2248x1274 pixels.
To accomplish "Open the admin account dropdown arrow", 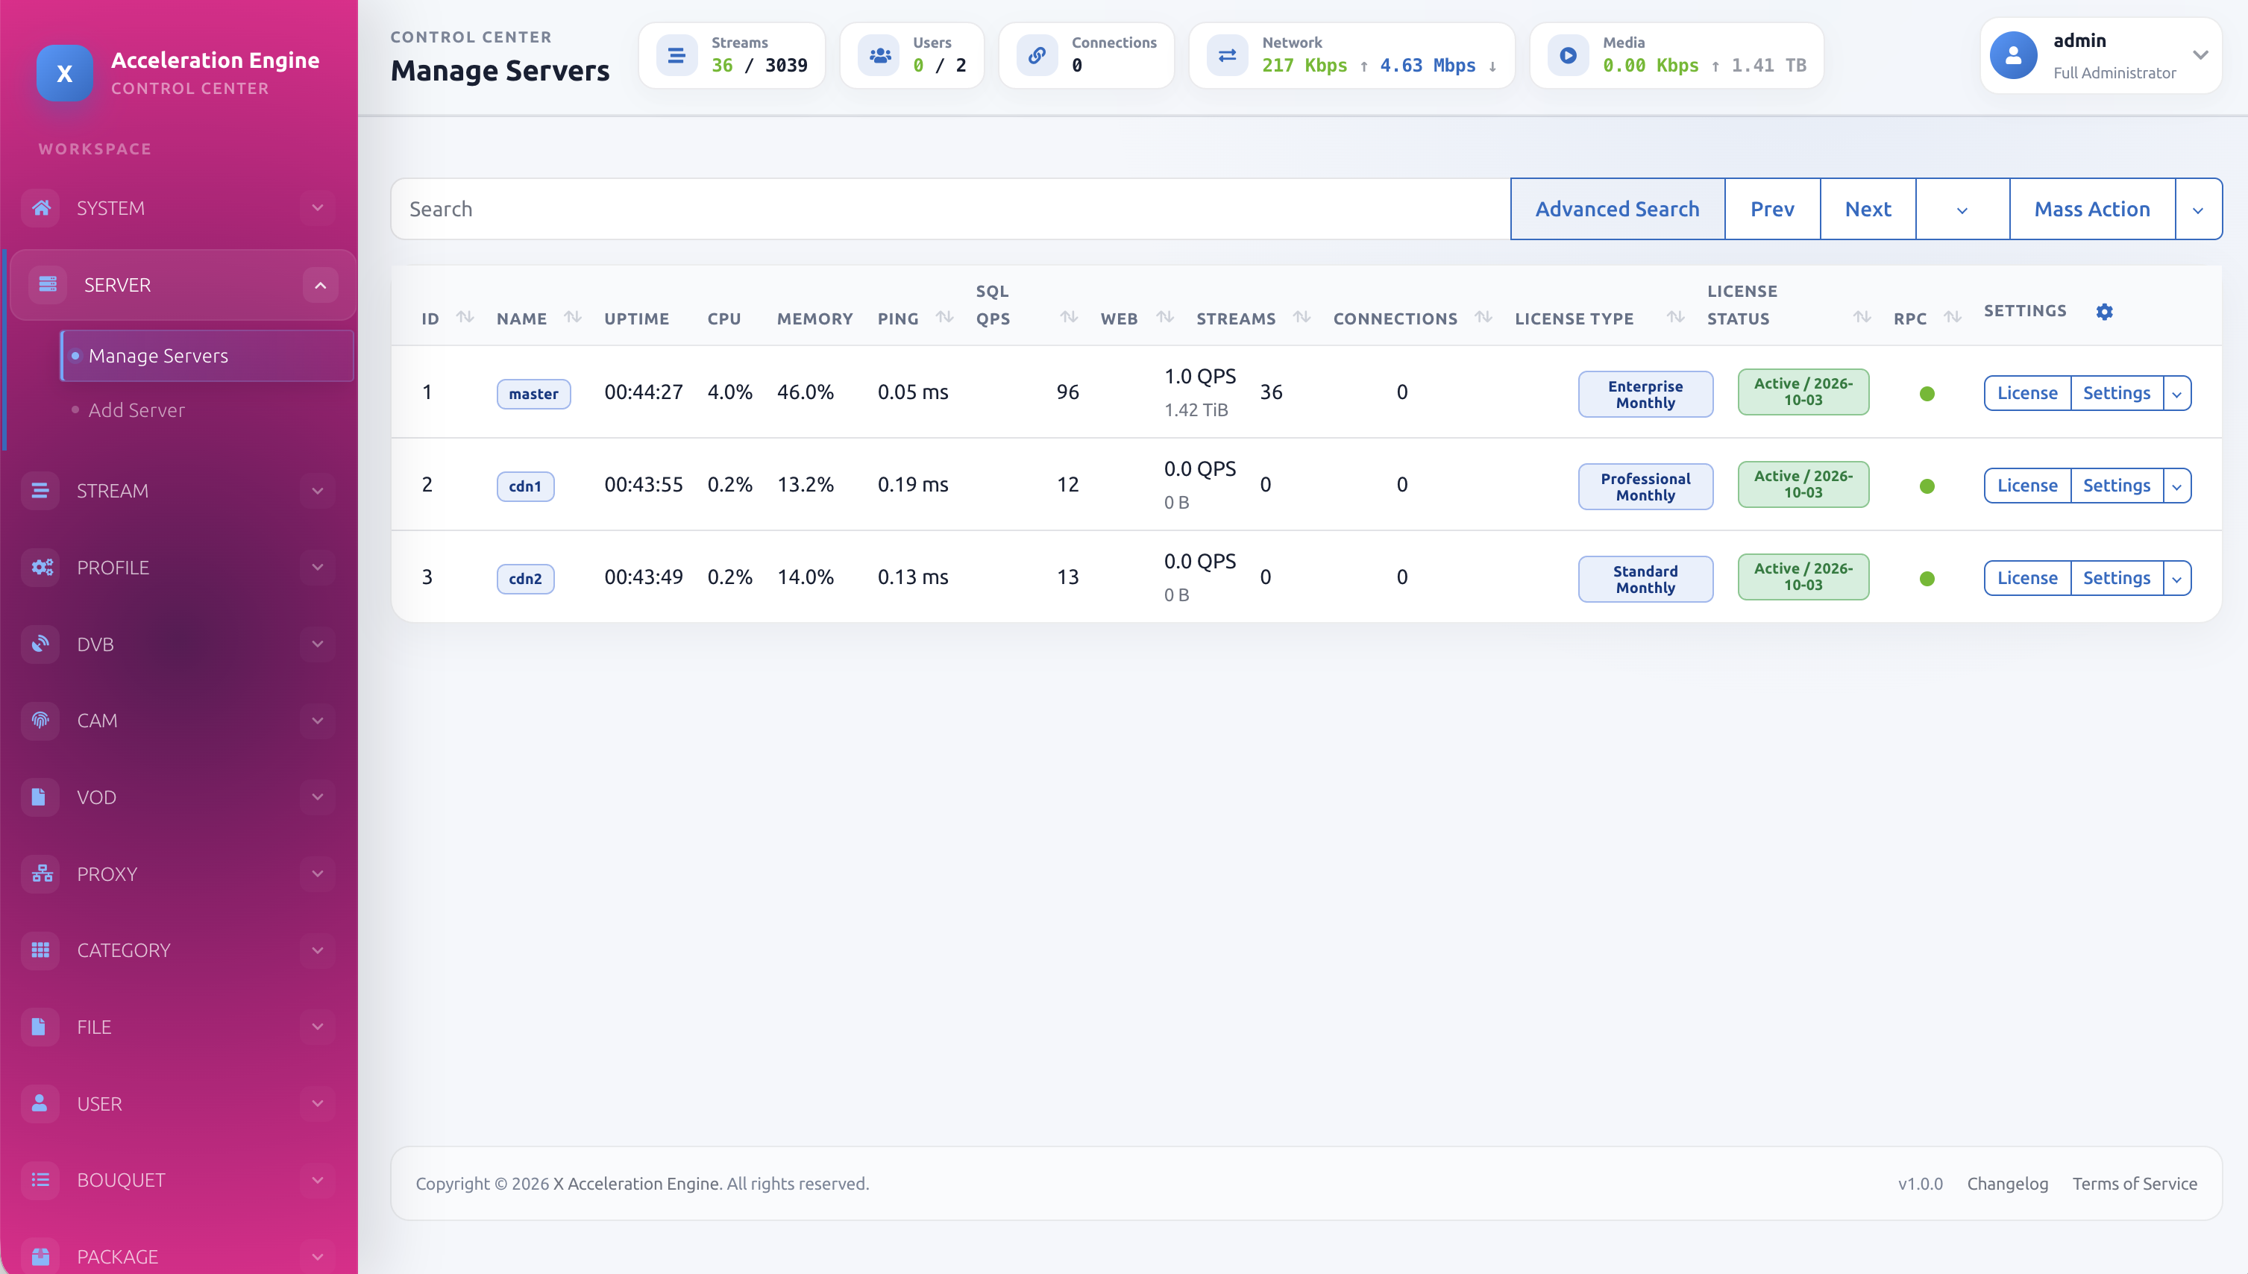I will 2201,55.
